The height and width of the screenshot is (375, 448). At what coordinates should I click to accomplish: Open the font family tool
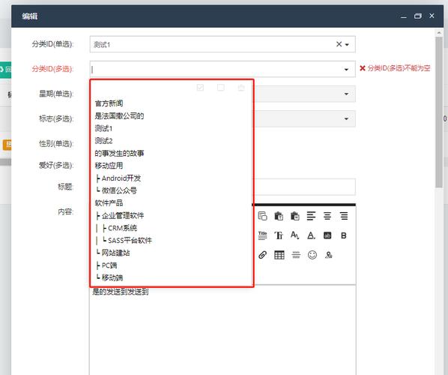coord(279,235)
